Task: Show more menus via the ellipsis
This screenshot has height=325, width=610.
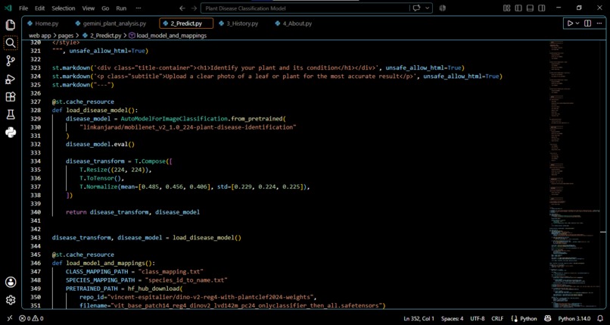Action: coord(139,8)
